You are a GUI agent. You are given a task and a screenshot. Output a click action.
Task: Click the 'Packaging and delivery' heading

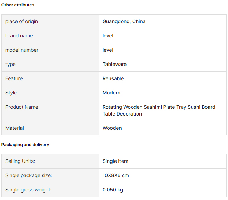25,145
